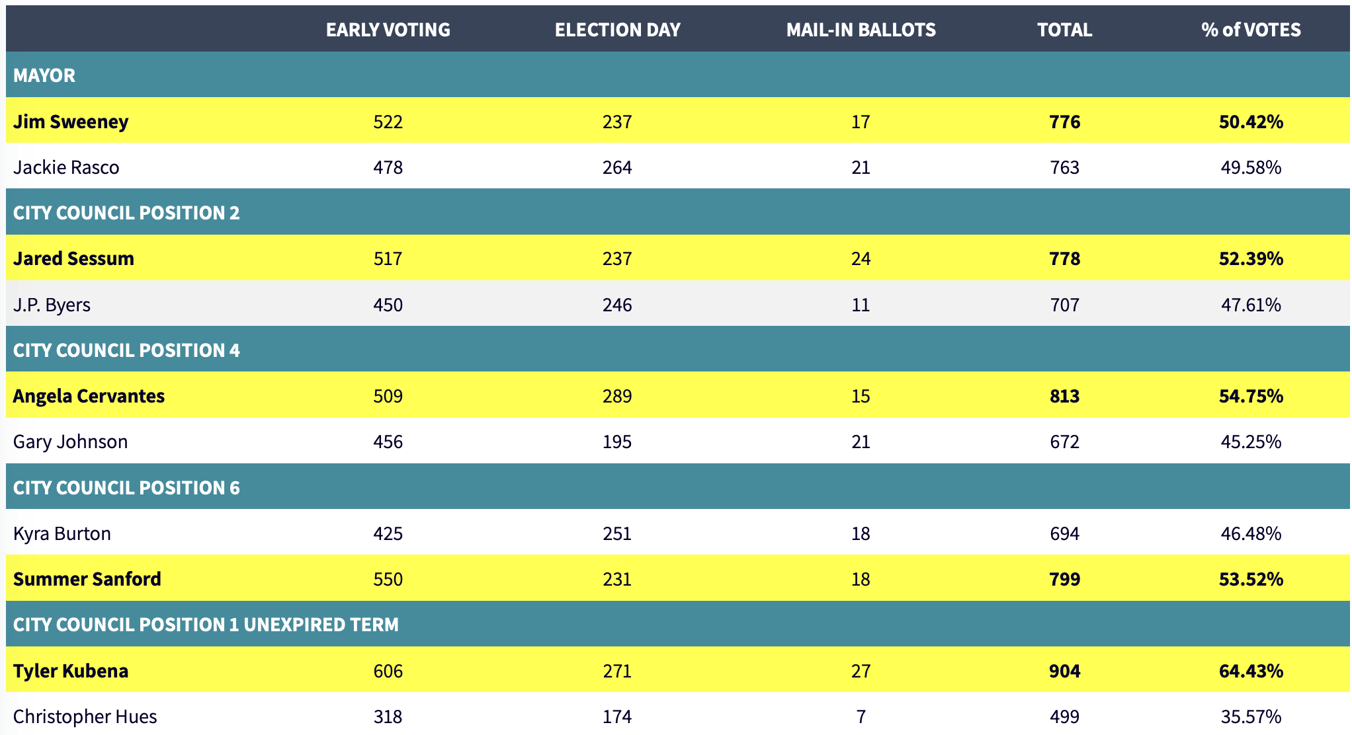Click the MAIL-IN BALLOTS column header
Image resolution: width=1352 pixels, height=735 pixels.
[861, 30]
